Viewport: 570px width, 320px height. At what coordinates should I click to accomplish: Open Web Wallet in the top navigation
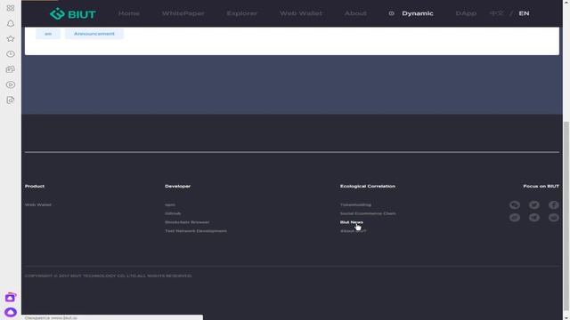coord(301,13)
